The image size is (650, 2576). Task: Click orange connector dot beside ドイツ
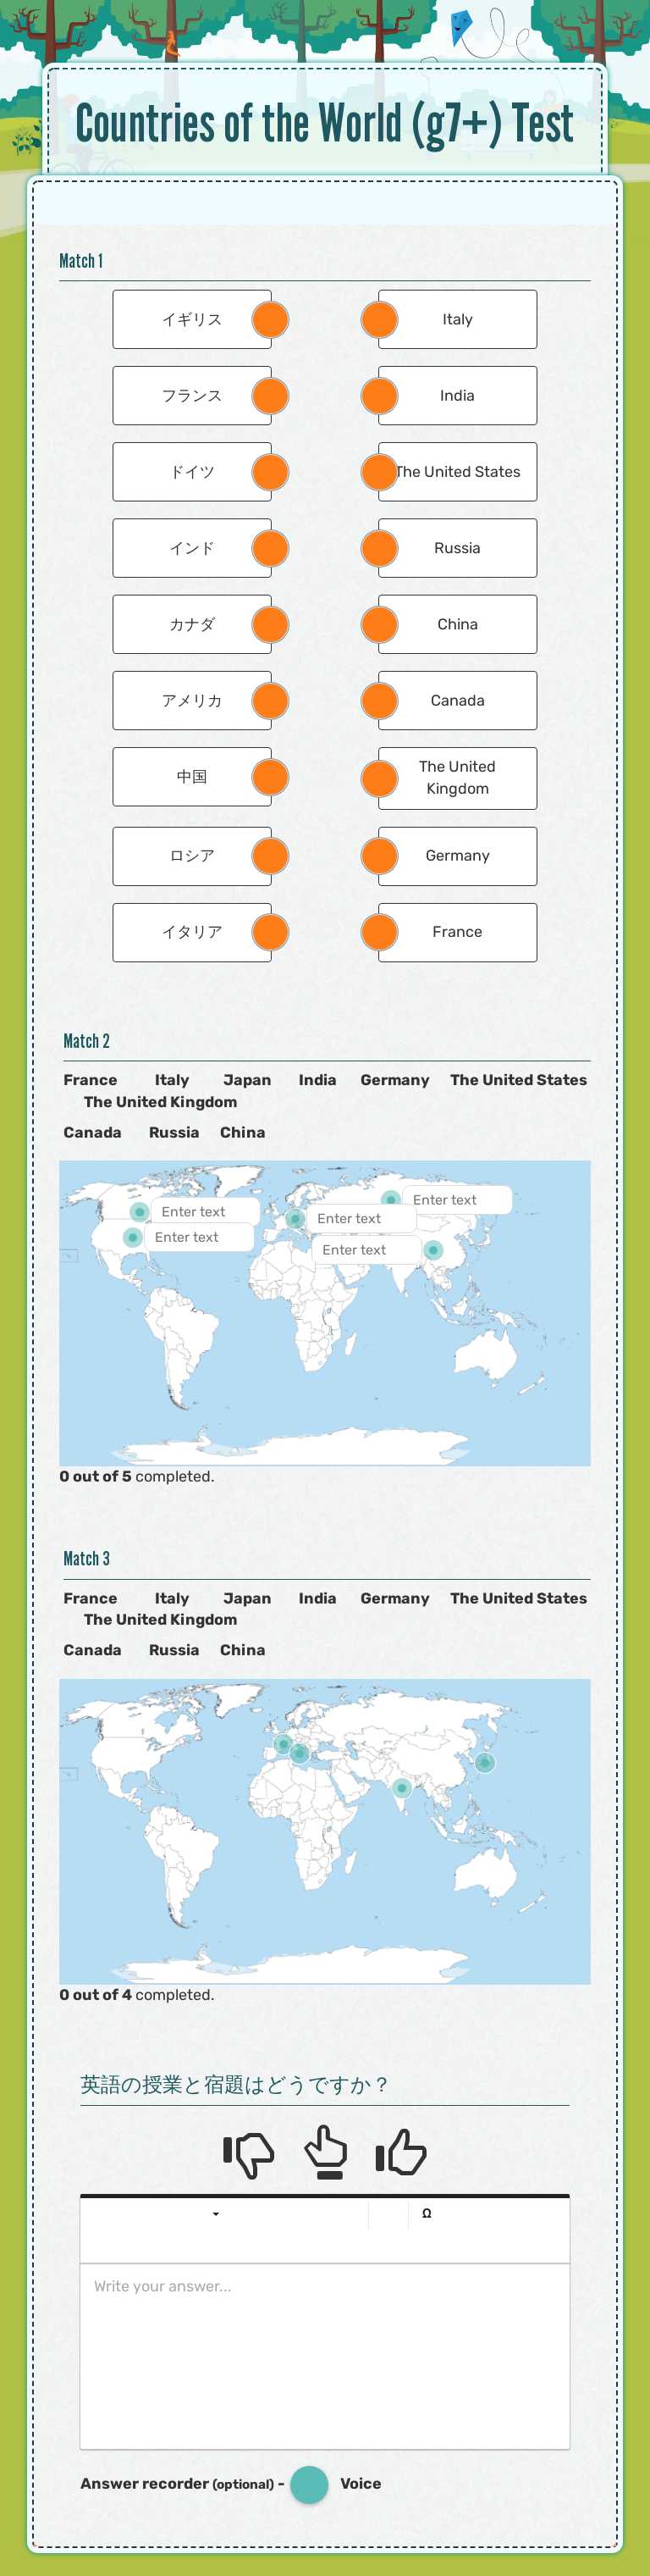270,472
